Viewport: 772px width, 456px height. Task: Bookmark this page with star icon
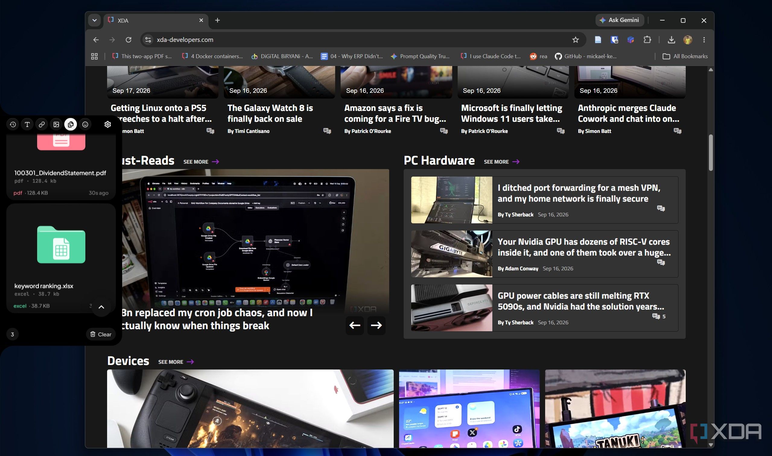(x=575, y=40)
